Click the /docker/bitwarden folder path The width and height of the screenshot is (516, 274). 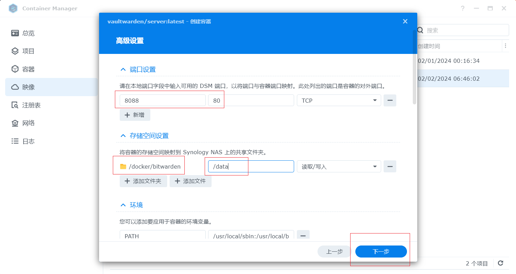[154, 167]
